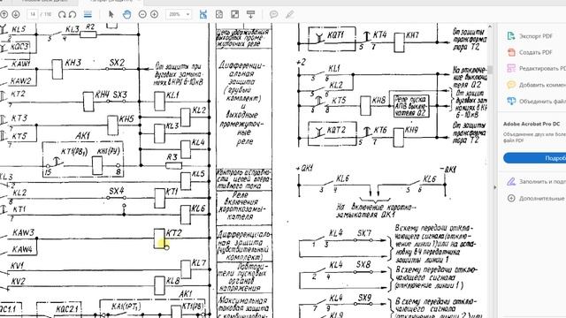Click the page number field showing 14
Viewport: 566px width, 318px height.
[33, 14]
